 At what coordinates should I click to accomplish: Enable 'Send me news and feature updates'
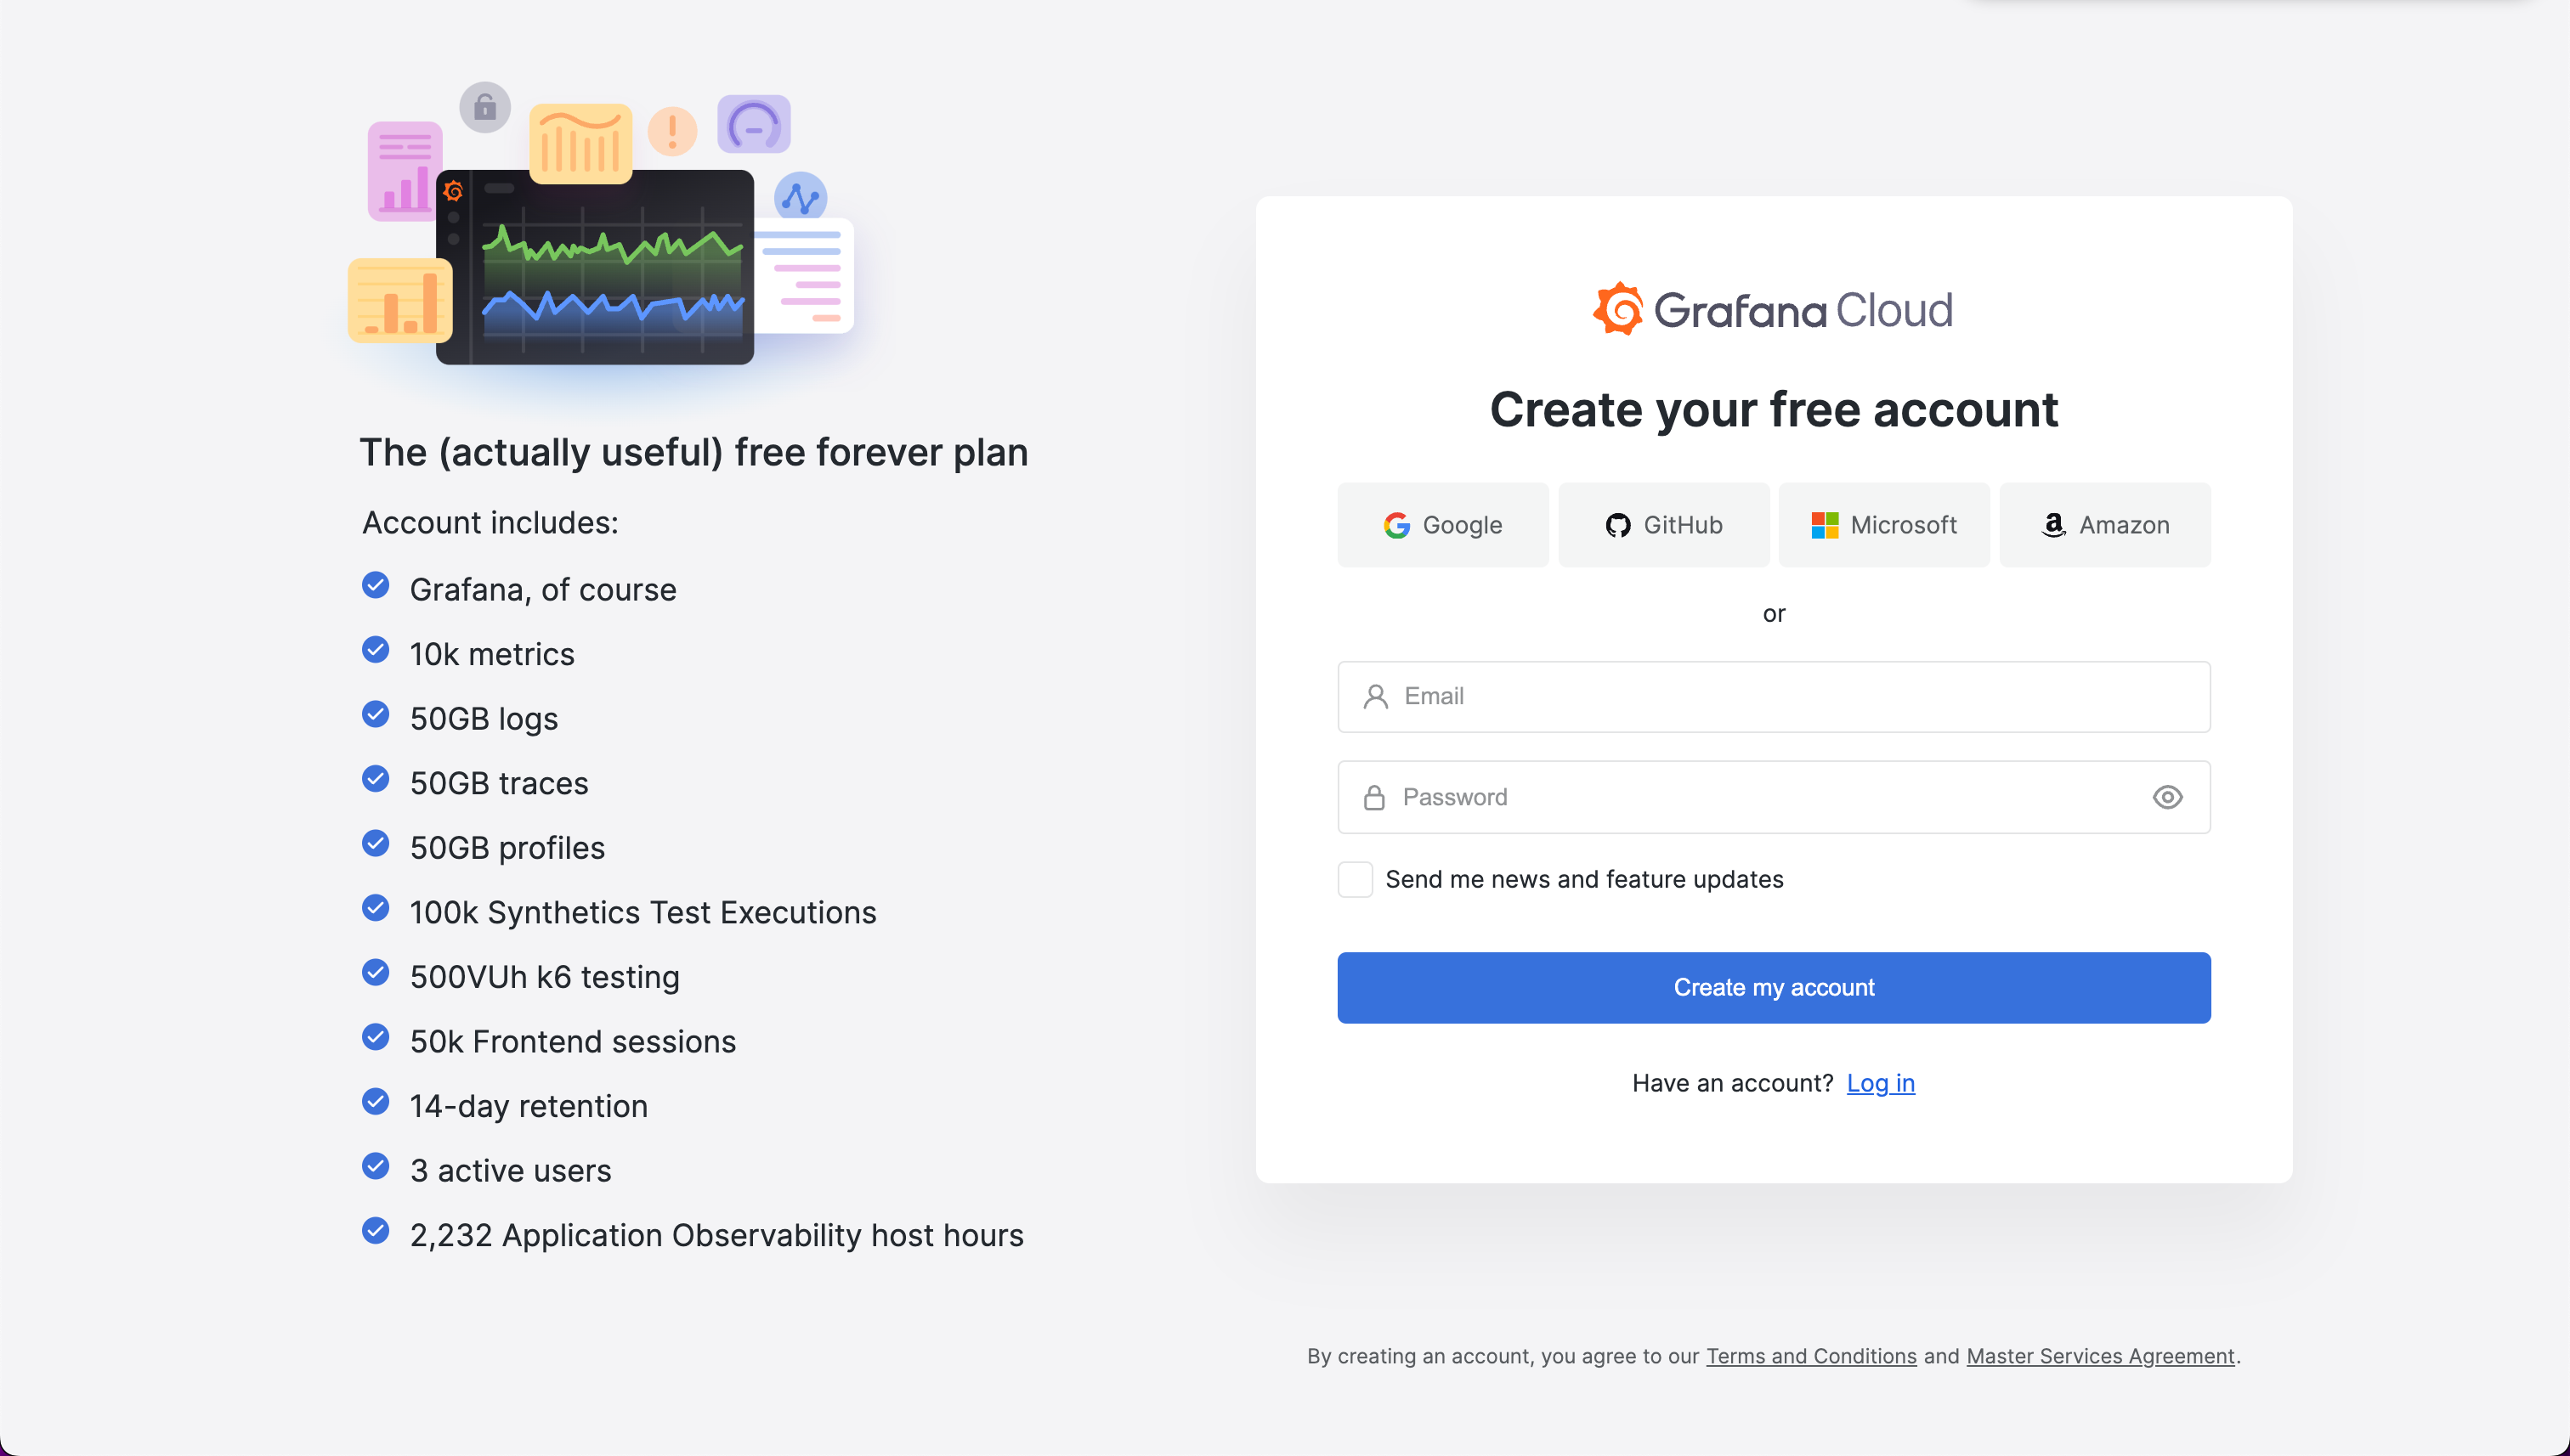[1356, 879]
